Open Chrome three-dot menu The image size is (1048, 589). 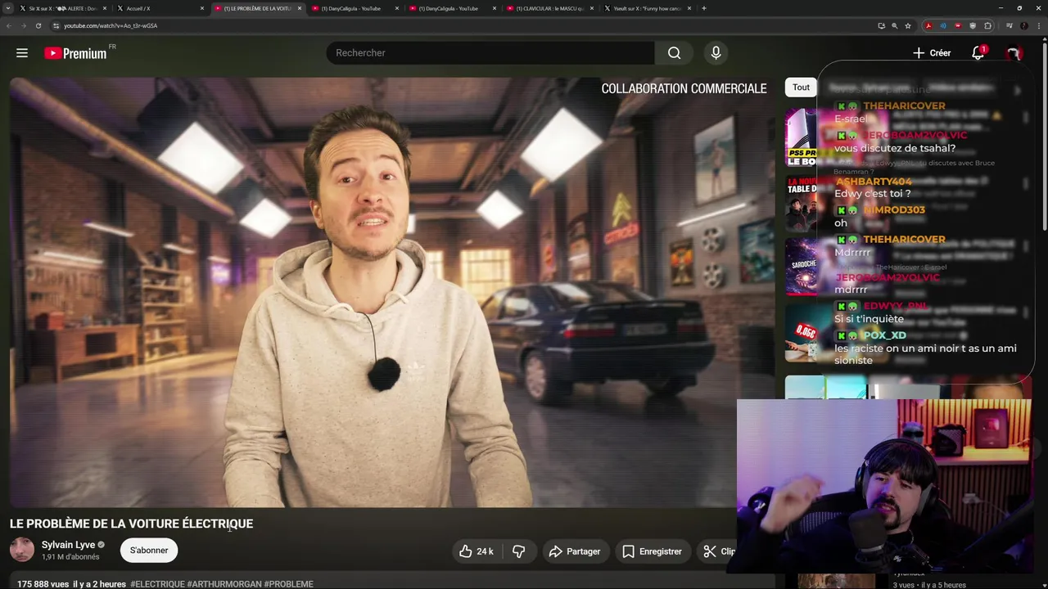(1038, 25)
